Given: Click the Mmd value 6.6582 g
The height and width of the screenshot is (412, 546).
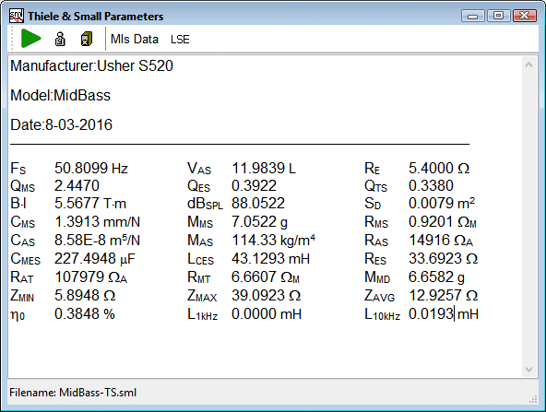Looking at the screenshot, I should point(436,277).
